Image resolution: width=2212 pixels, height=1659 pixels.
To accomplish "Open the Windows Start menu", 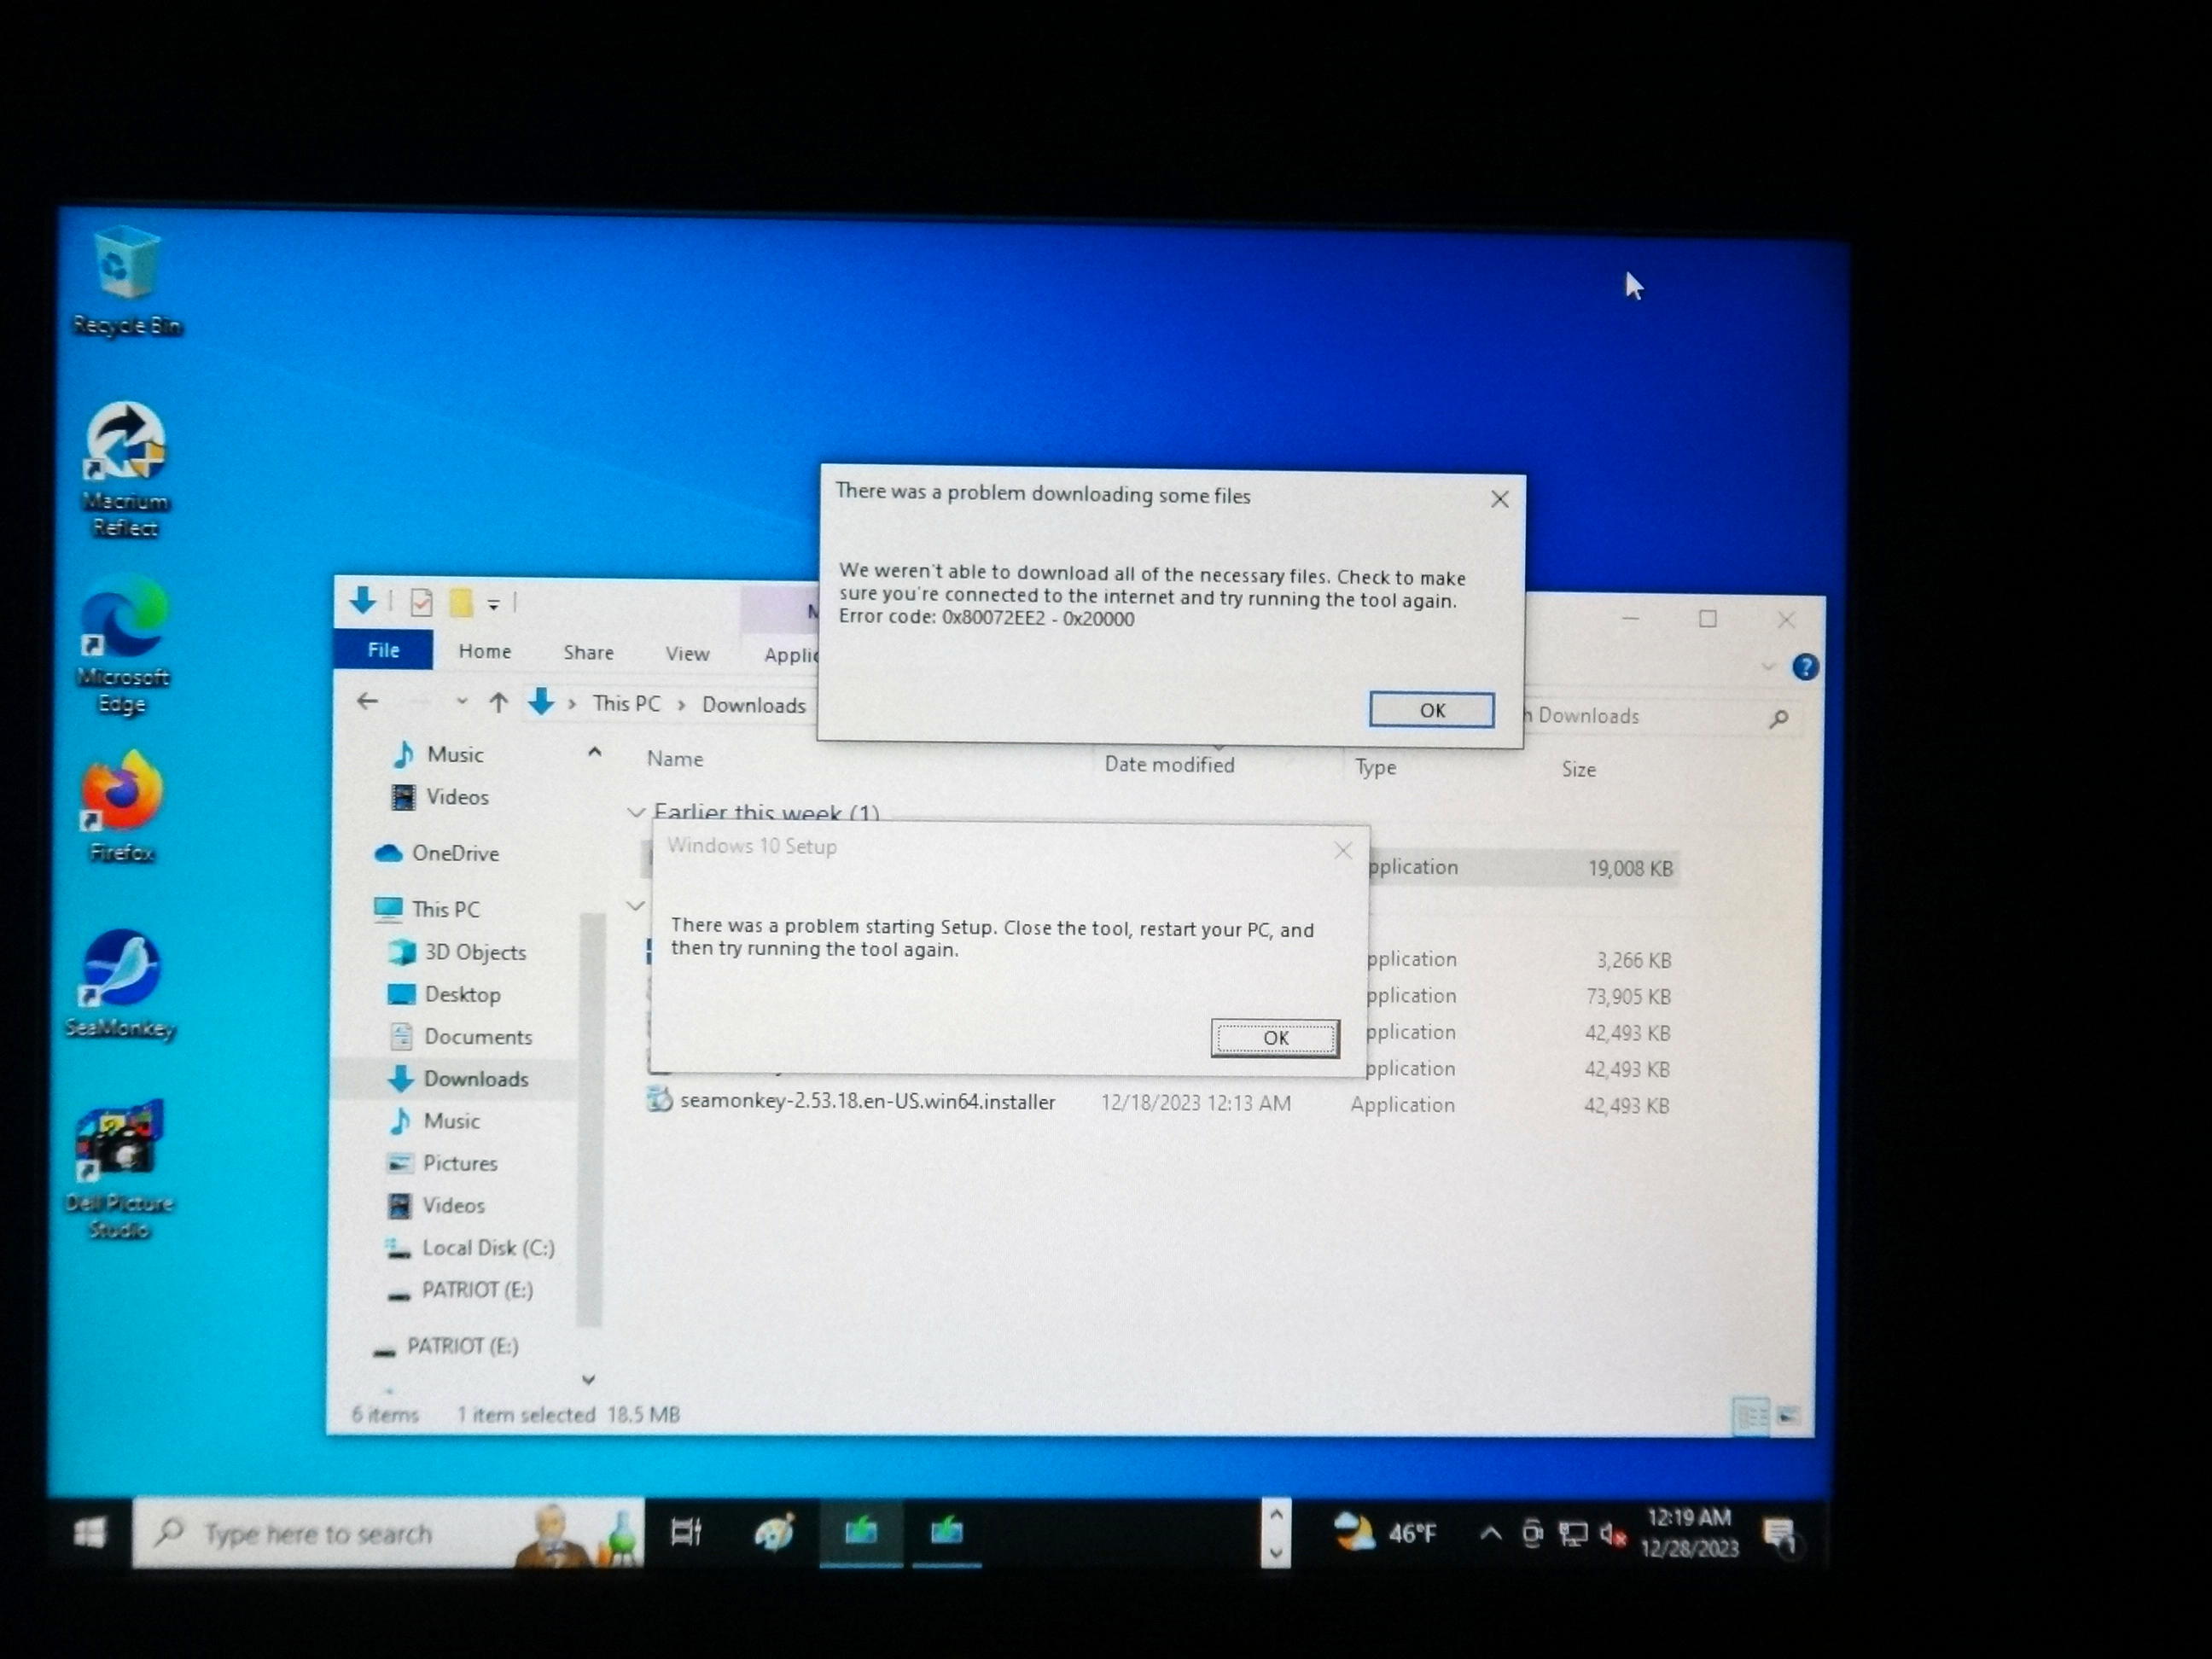I will (x=90, y=1533).
